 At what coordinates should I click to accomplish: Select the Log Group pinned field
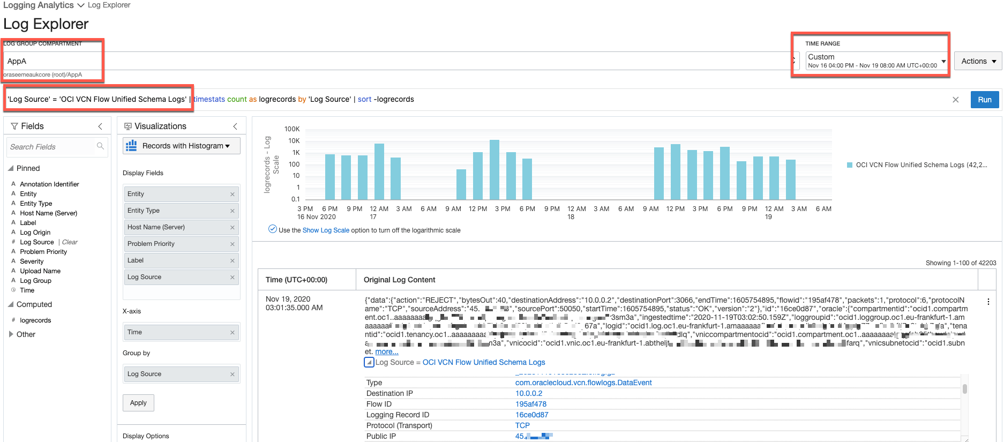pyautogui.click(x=36, y=281)
